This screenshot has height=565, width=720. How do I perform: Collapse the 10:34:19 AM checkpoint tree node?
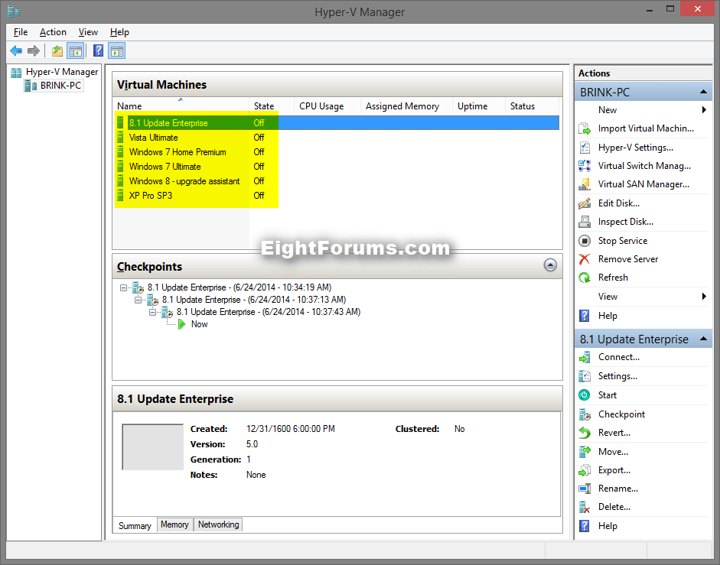(123, 287)
